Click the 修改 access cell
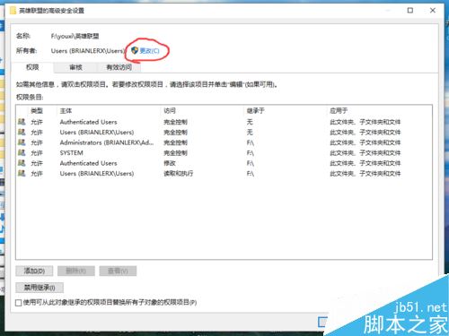Screen dimensions: 449x336 point(170,163)
